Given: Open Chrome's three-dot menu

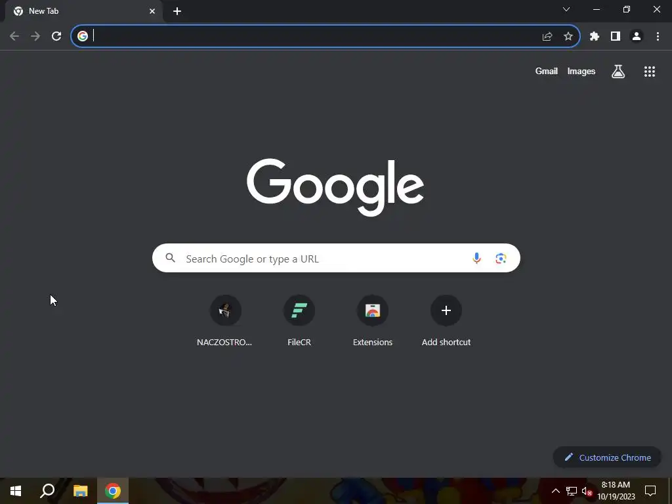Looking at the screenshot, I should tap(658, 37).
